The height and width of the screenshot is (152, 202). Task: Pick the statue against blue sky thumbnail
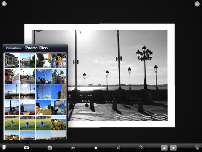point(43,76)
